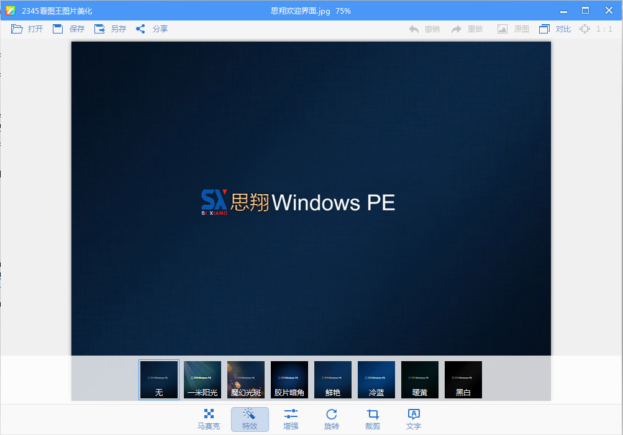Click the 1:1 actual size icon
This screenshot has width=623, height=435.
584,29
